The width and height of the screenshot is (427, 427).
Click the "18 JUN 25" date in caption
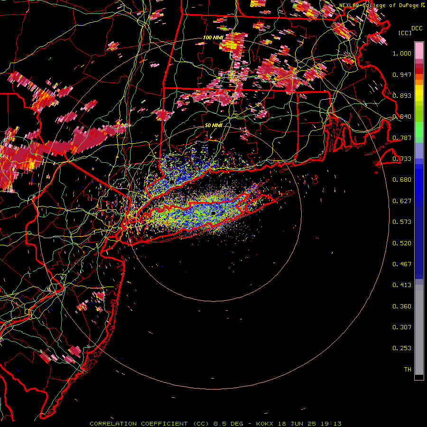coord(297,424)
